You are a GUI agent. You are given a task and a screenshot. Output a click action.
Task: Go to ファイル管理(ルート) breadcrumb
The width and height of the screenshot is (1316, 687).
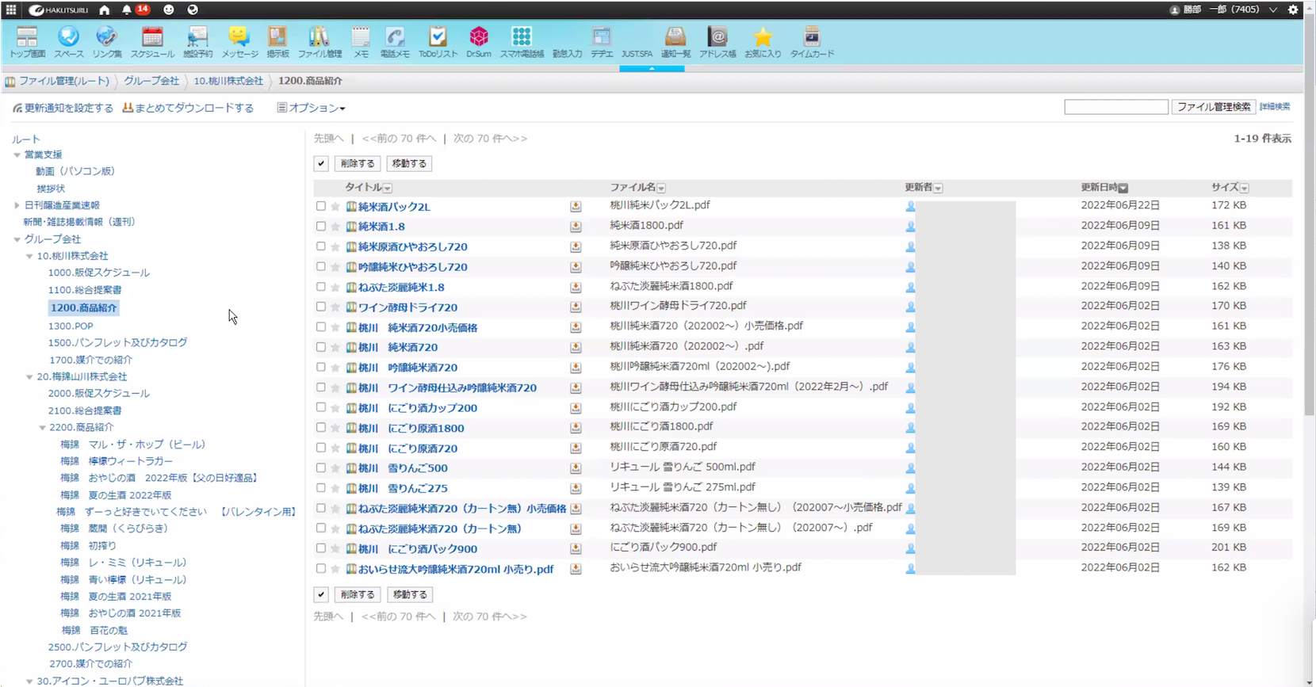[x=63, y=81]
